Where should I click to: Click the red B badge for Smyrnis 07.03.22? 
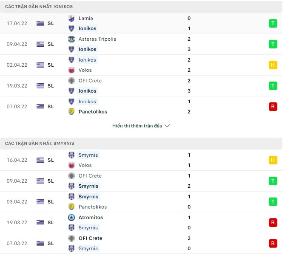(273, 243)
